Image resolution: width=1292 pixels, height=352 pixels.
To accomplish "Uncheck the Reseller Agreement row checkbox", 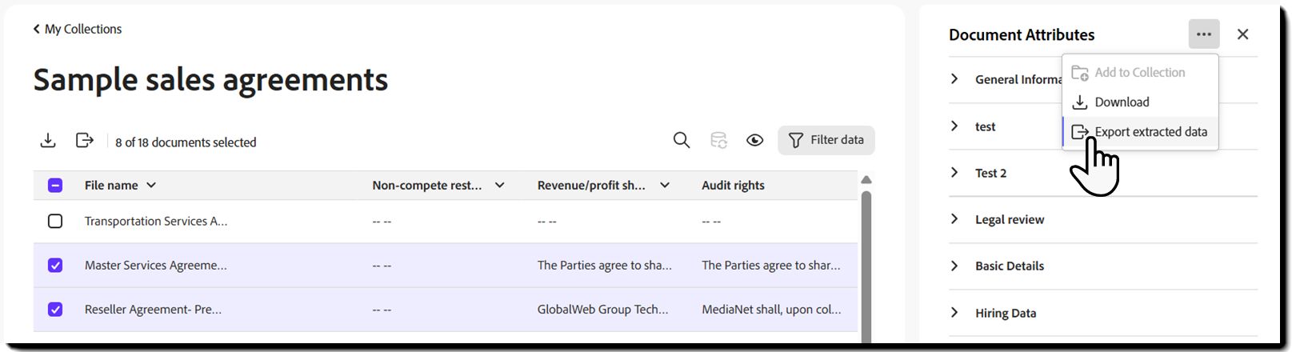I will pos(55,309).
